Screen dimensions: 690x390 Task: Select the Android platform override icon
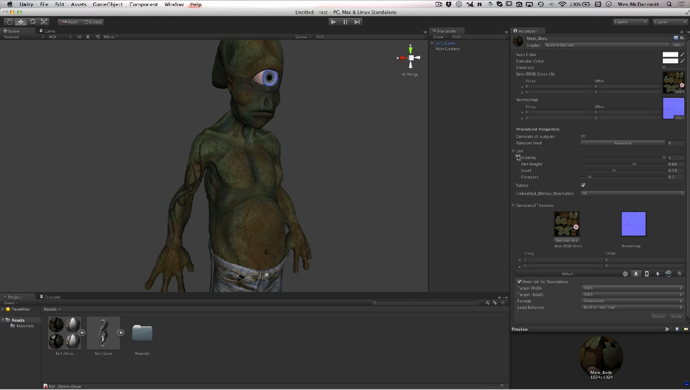(x=658, y=274)
